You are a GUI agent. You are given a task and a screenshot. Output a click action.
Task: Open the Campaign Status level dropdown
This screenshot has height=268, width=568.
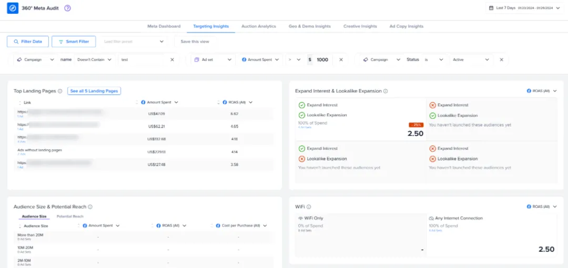coord(382,60)
